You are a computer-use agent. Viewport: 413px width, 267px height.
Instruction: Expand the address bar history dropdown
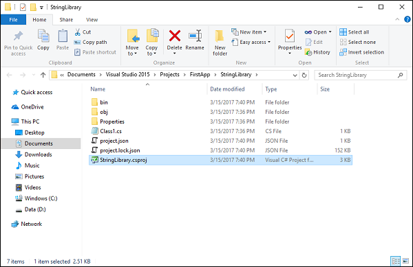[x=295, y=75]
